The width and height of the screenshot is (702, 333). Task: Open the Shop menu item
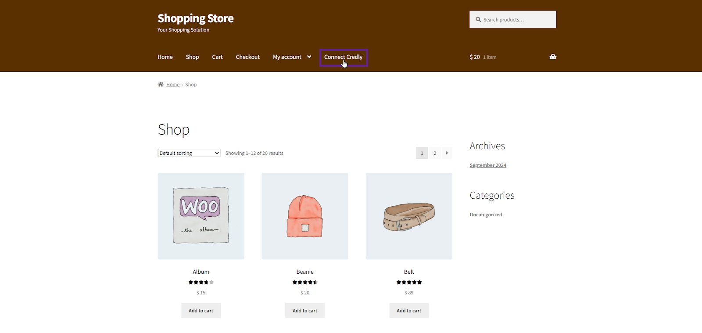tap(192, 57)
